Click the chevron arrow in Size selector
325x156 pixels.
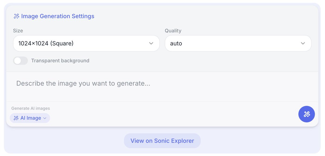151,43
